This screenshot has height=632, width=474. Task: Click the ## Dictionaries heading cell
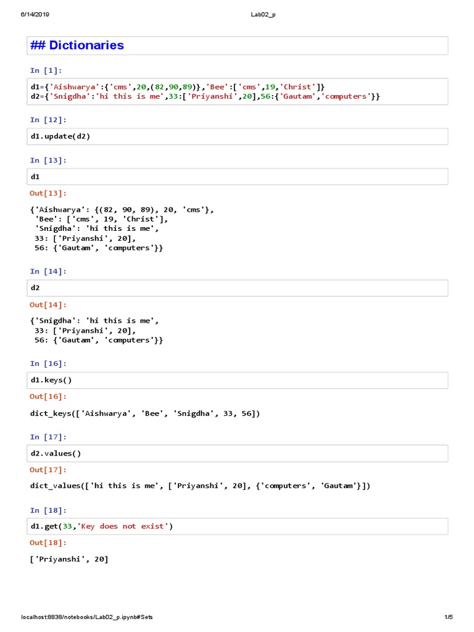(x=238, y=46)
